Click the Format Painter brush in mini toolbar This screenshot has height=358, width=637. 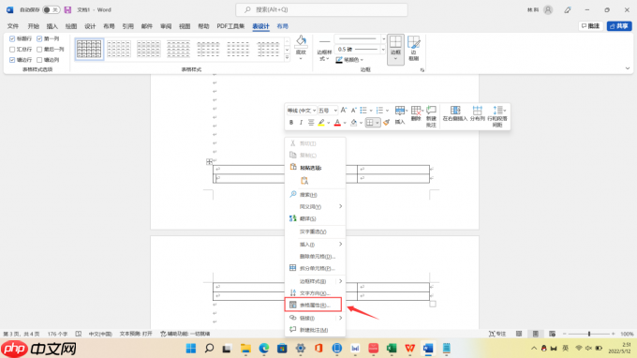tap(386, 122)
